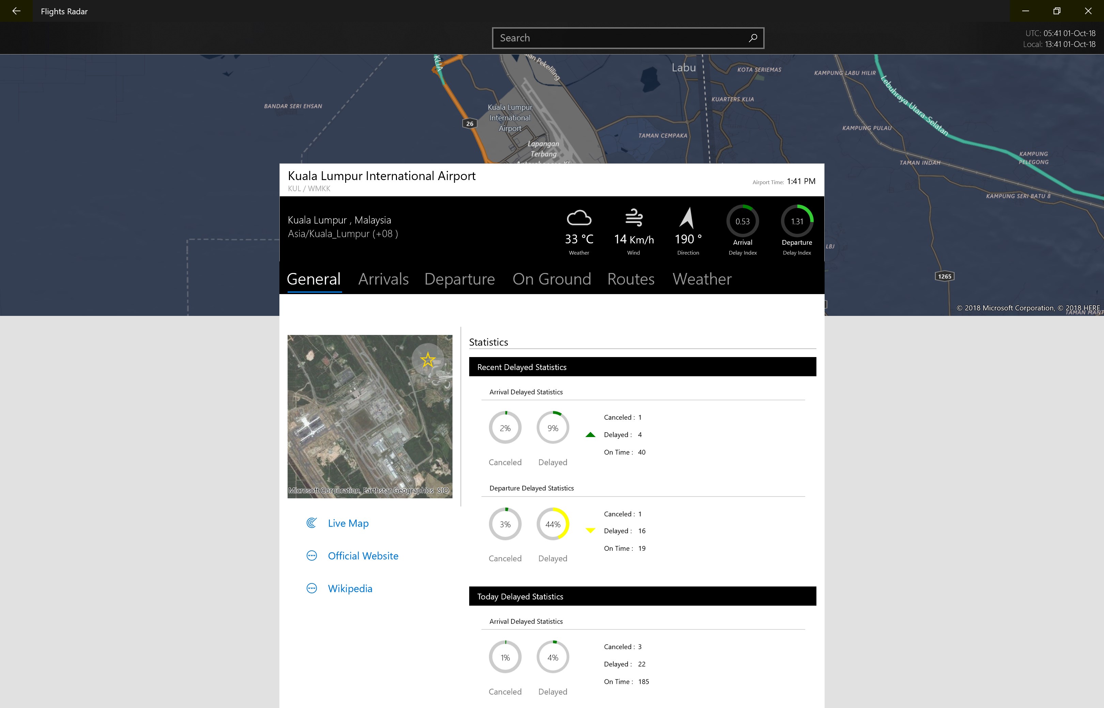This screenshot has width=1104, height=708.
Task: Select the On Ground tab
Action: pos(551,279)
